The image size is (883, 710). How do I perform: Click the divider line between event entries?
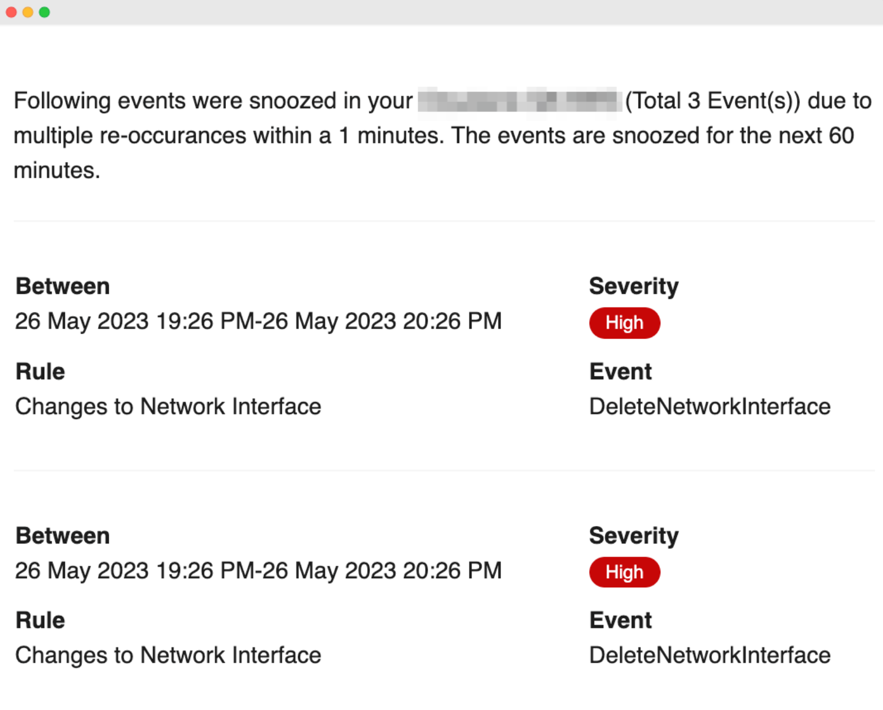(441, 471)
